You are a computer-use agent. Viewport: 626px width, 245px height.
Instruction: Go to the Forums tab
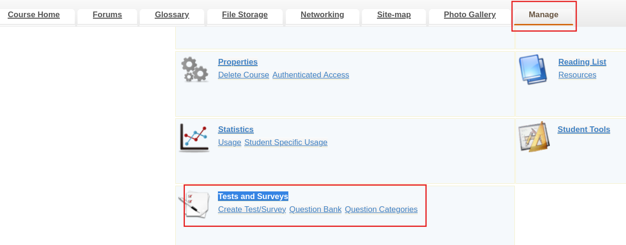tap(107, 15)
